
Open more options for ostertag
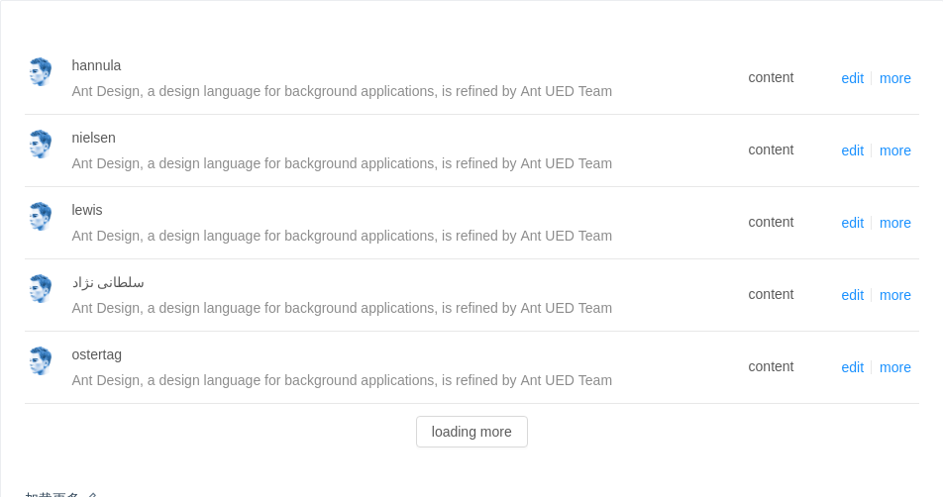click(x=894, y=367)
